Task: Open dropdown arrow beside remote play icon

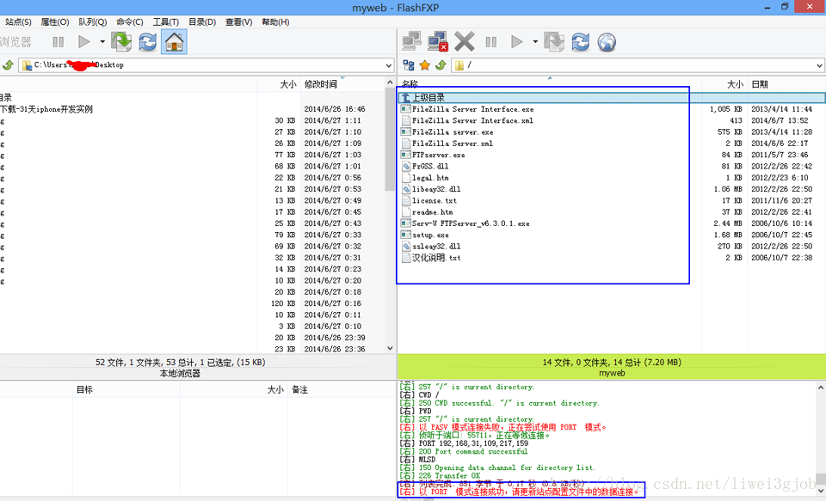Action: click(535, 41)
